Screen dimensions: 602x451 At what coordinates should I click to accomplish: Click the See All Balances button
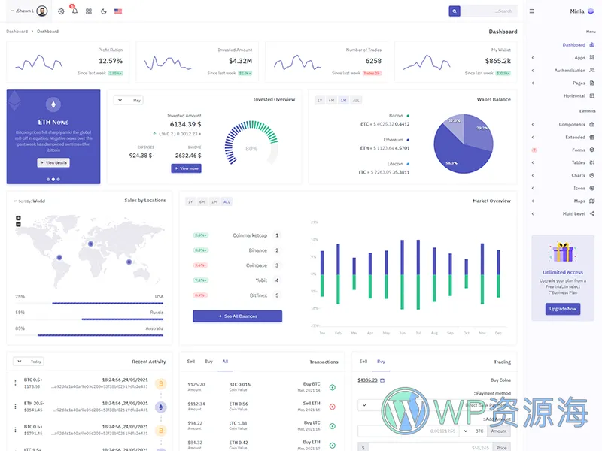[x=237, y=316]
